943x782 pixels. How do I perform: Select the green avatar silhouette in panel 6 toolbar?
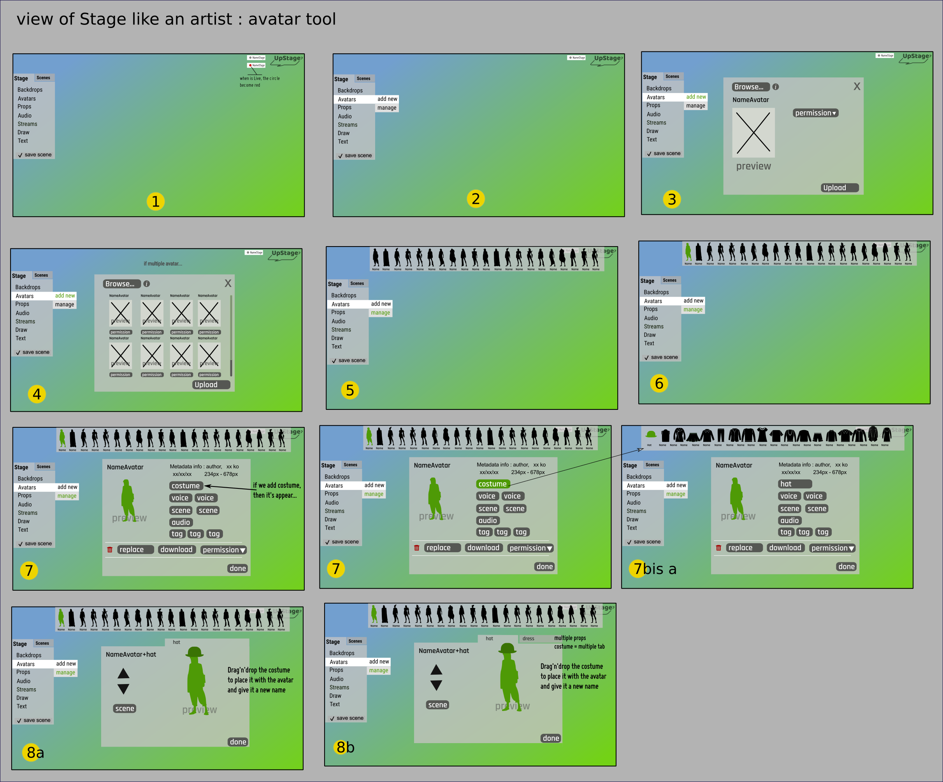[688, 252]
